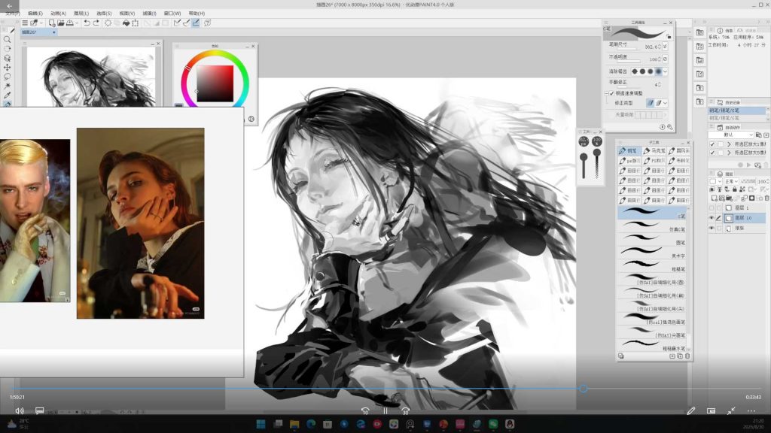Click the Fill bucket icon in toolbar
The width and height of the screenshot is (771, 433).
click(x=126, y=23)
